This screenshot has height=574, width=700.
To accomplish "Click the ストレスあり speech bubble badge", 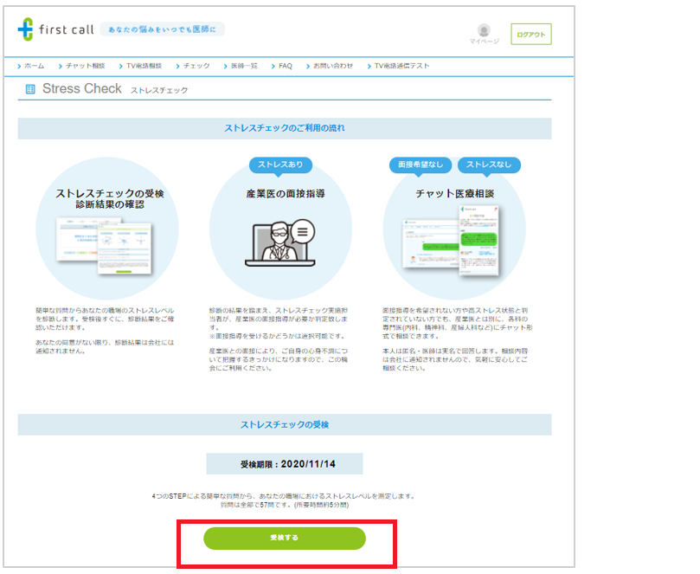I will [279, 164].
